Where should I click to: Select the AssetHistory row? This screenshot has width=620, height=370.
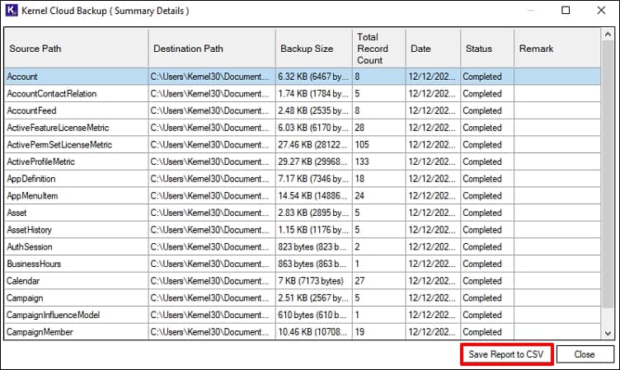[303, 230]
